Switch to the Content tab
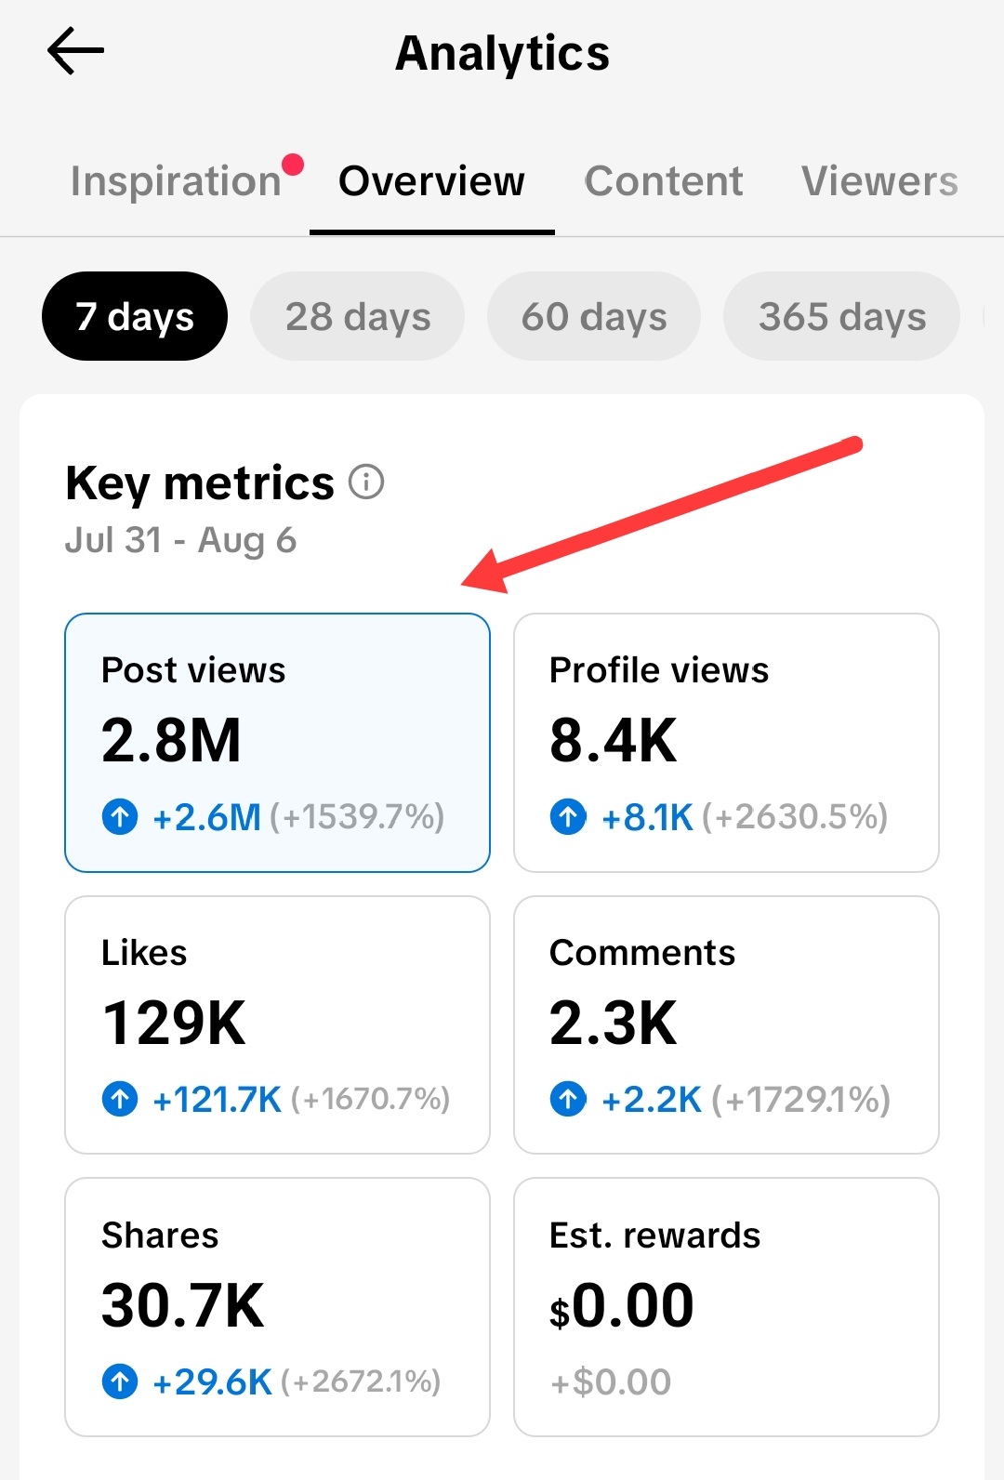This screenshot has width=1004, height=1480. 664,180
